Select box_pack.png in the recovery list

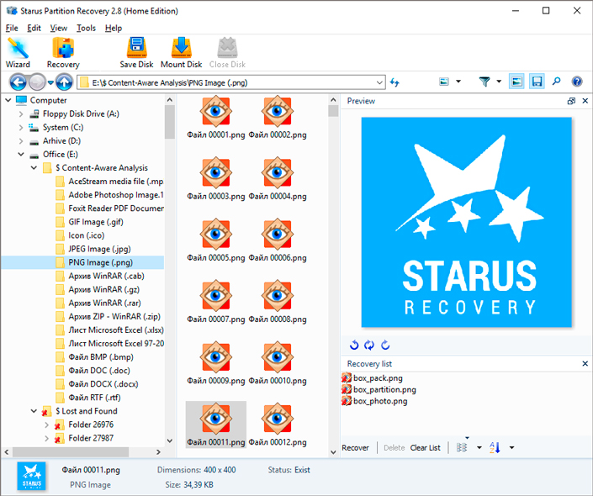point(372,378)
